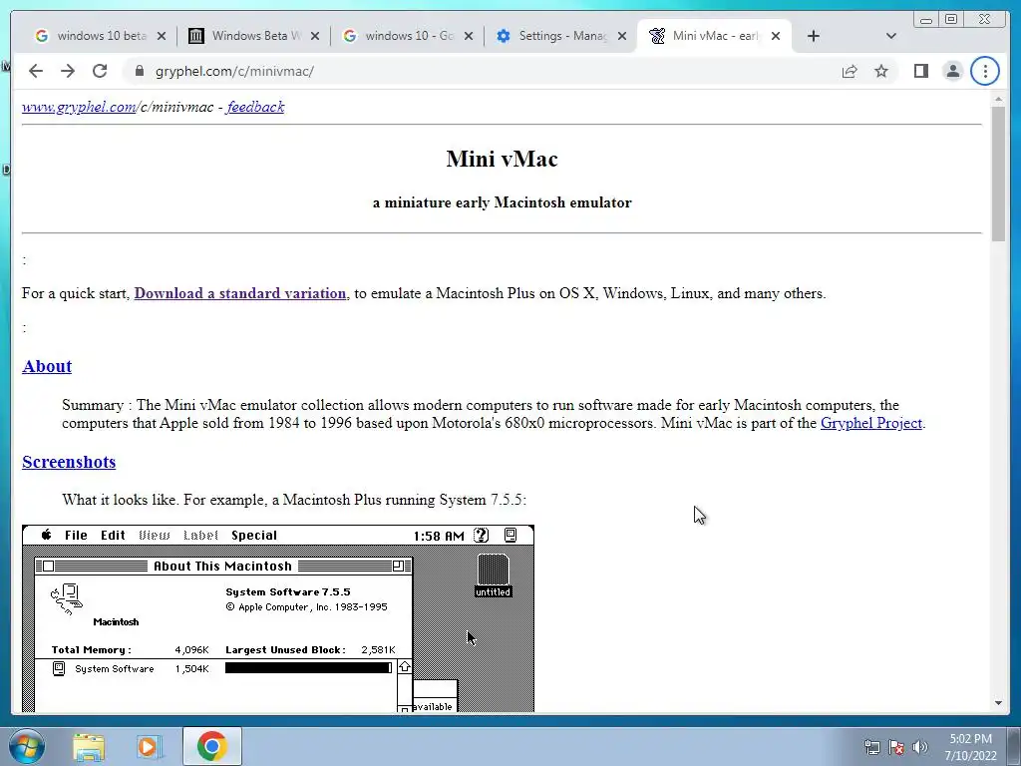
Task: Open the Gryphel Project link
Action: pyautogui.click(x=871, y=423)
